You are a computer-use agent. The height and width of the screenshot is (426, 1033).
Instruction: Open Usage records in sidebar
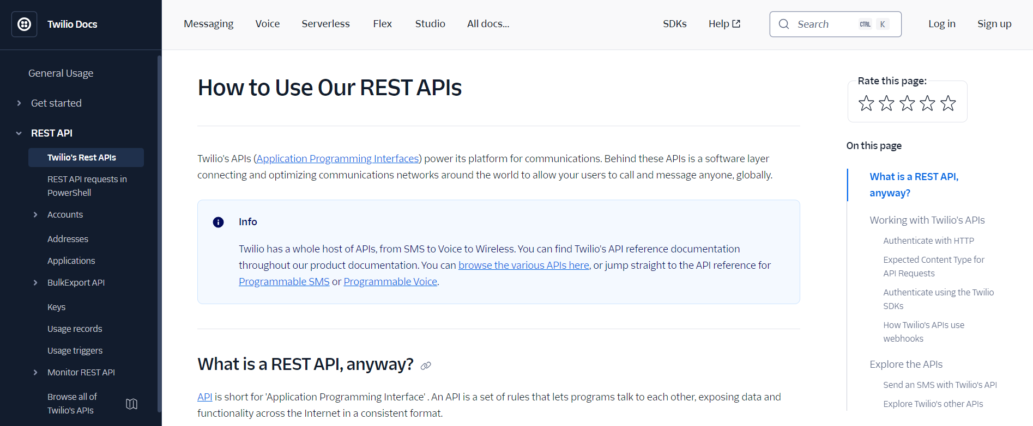click(75, 329)
